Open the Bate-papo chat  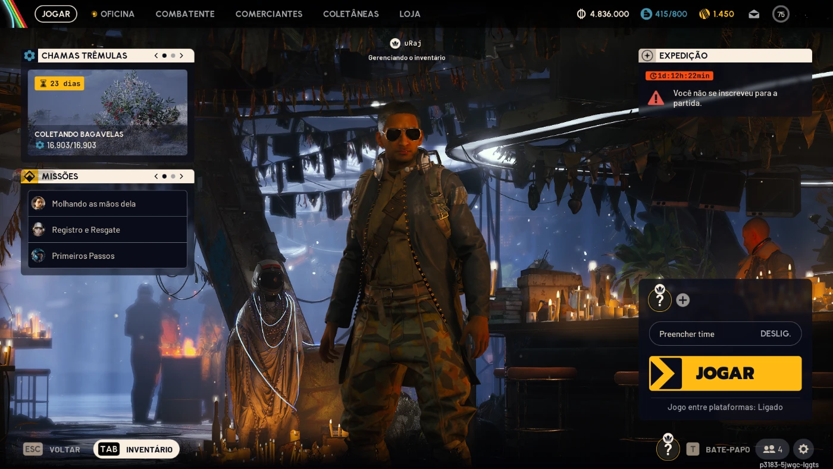point(719,449)
